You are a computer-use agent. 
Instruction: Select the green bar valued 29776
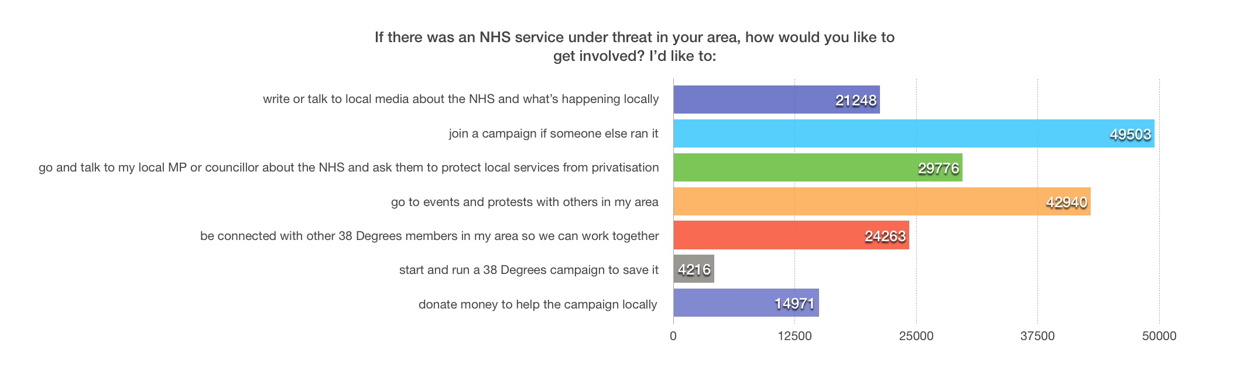tap(817, 167)
